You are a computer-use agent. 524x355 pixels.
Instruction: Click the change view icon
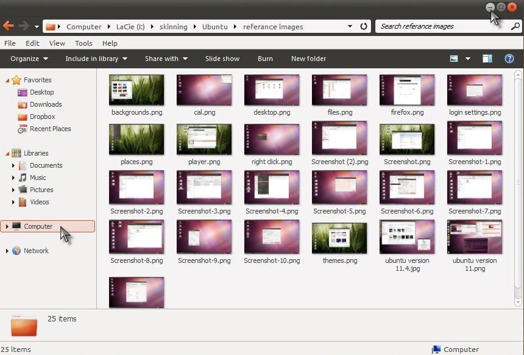tap(454, 59)
